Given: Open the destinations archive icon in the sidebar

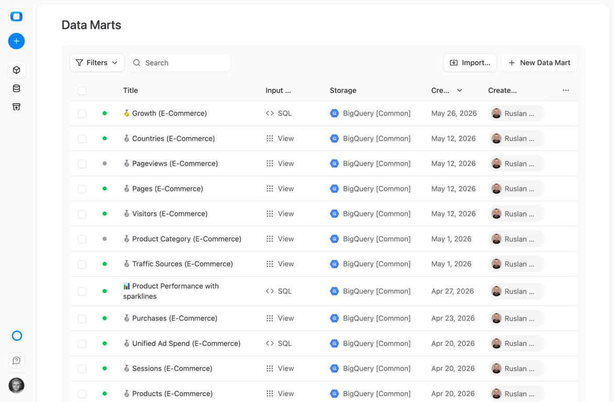Looking at the screenshot, I should click(16, 107).
